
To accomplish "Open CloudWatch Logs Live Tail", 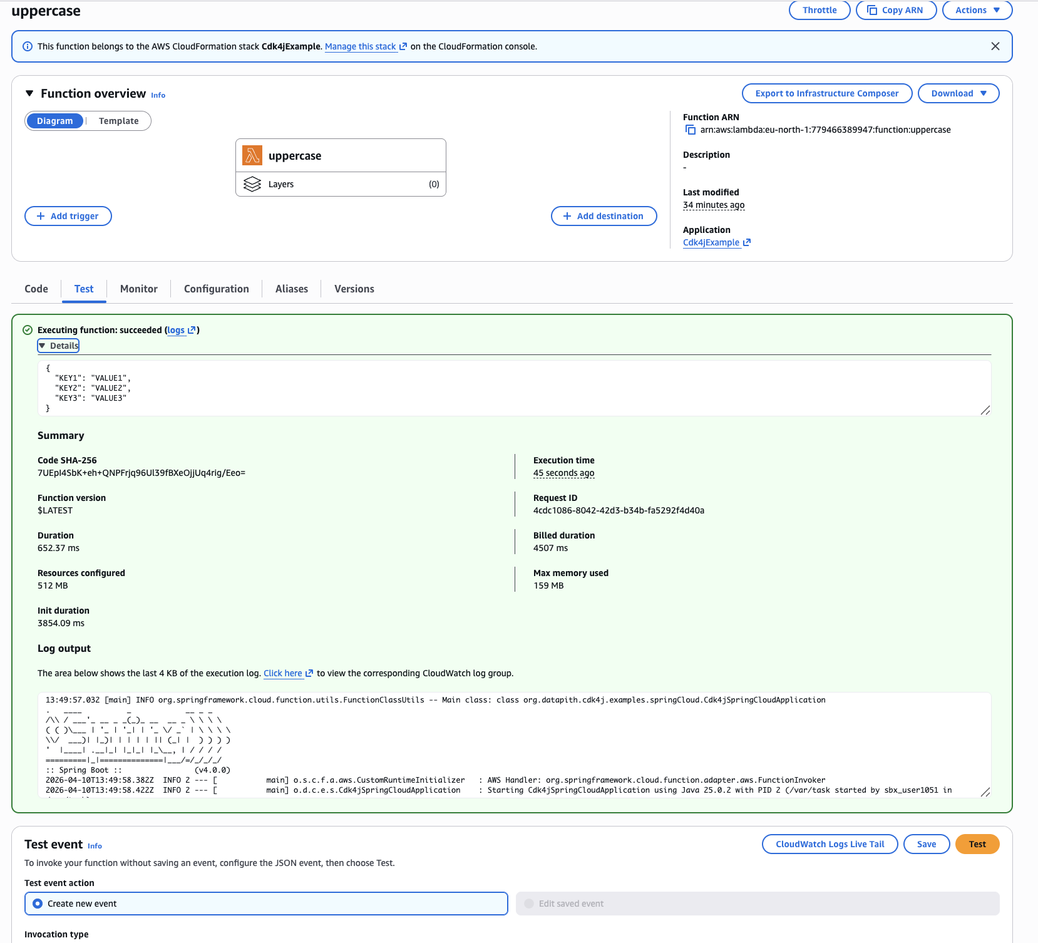I will (x=830, y=844).
